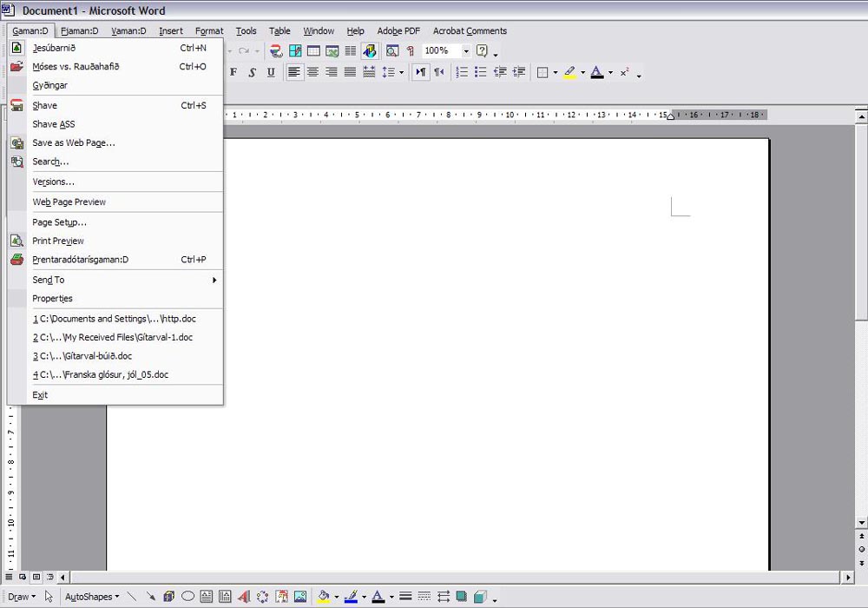
Task: Choose the Select Objects arrow tool
Action: (49, 597)
